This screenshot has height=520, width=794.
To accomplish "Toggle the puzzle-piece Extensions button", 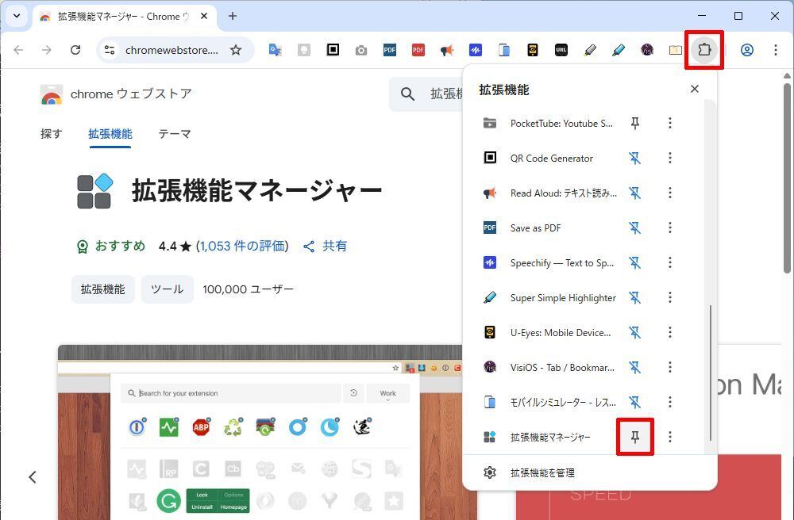I will 703,49.
